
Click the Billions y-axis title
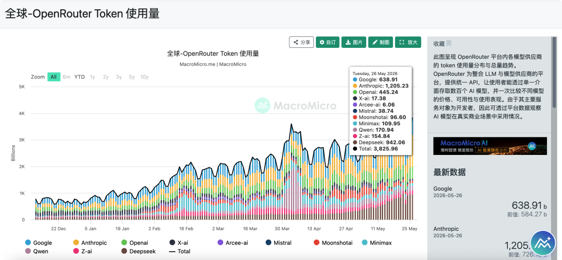(14, 153)
